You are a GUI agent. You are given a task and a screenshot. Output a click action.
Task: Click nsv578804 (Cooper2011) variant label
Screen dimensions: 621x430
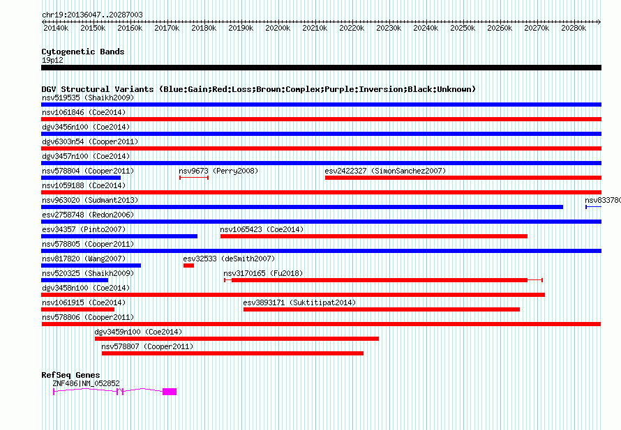88,171
